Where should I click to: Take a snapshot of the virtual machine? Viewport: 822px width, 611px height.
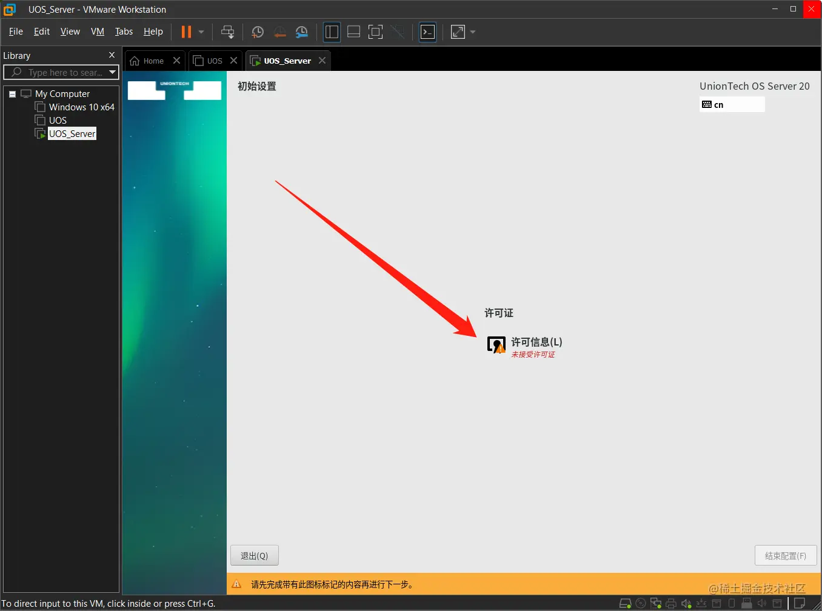click(x=257, y=32)
